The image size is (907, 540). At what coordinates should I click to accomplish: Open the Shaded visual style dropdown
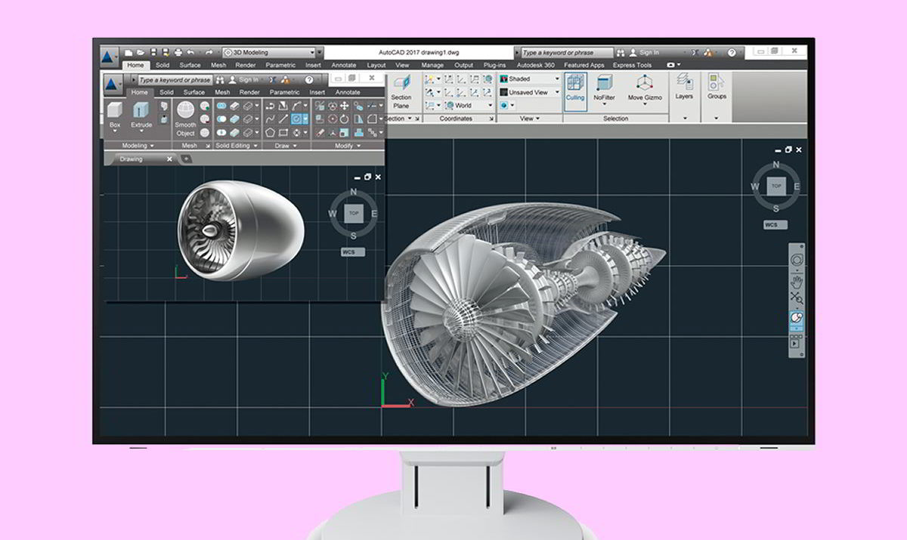(529, 79)
